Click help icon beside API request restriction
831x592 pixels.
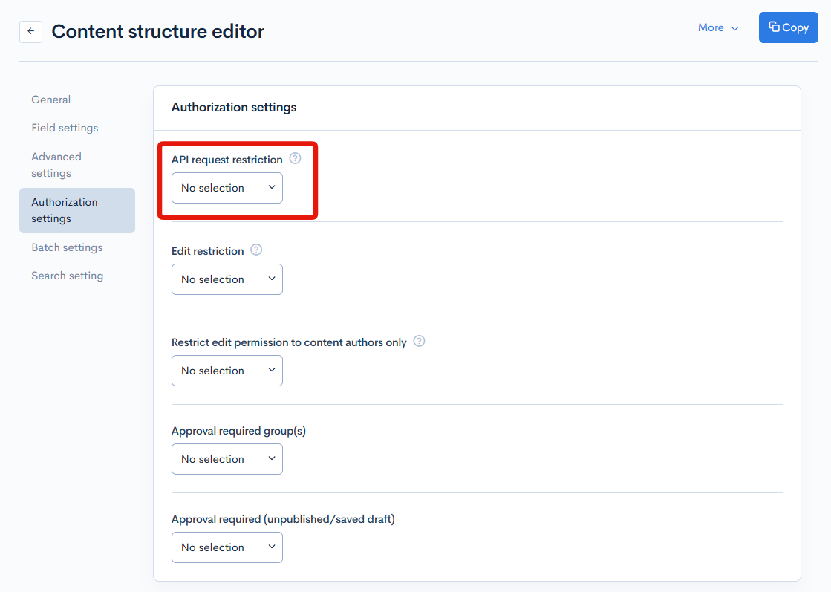click(295, 158)
